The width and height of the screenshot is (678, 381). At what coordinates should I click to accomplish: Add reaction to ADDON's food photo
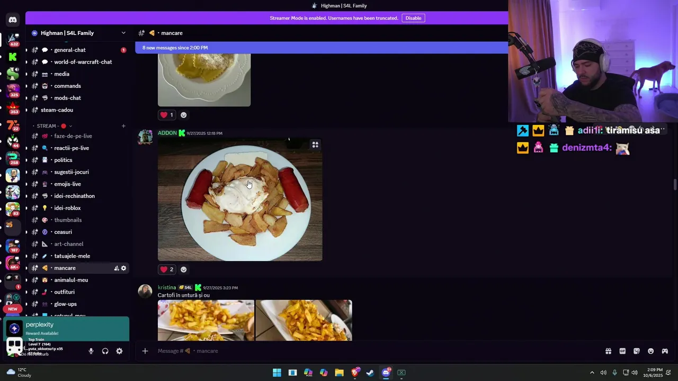coord(183,269)
